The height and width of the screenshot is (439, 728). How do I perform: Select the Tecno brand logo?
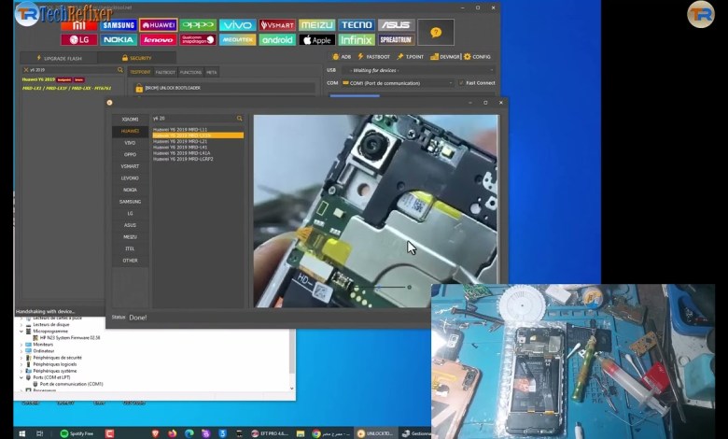point(357,25)
